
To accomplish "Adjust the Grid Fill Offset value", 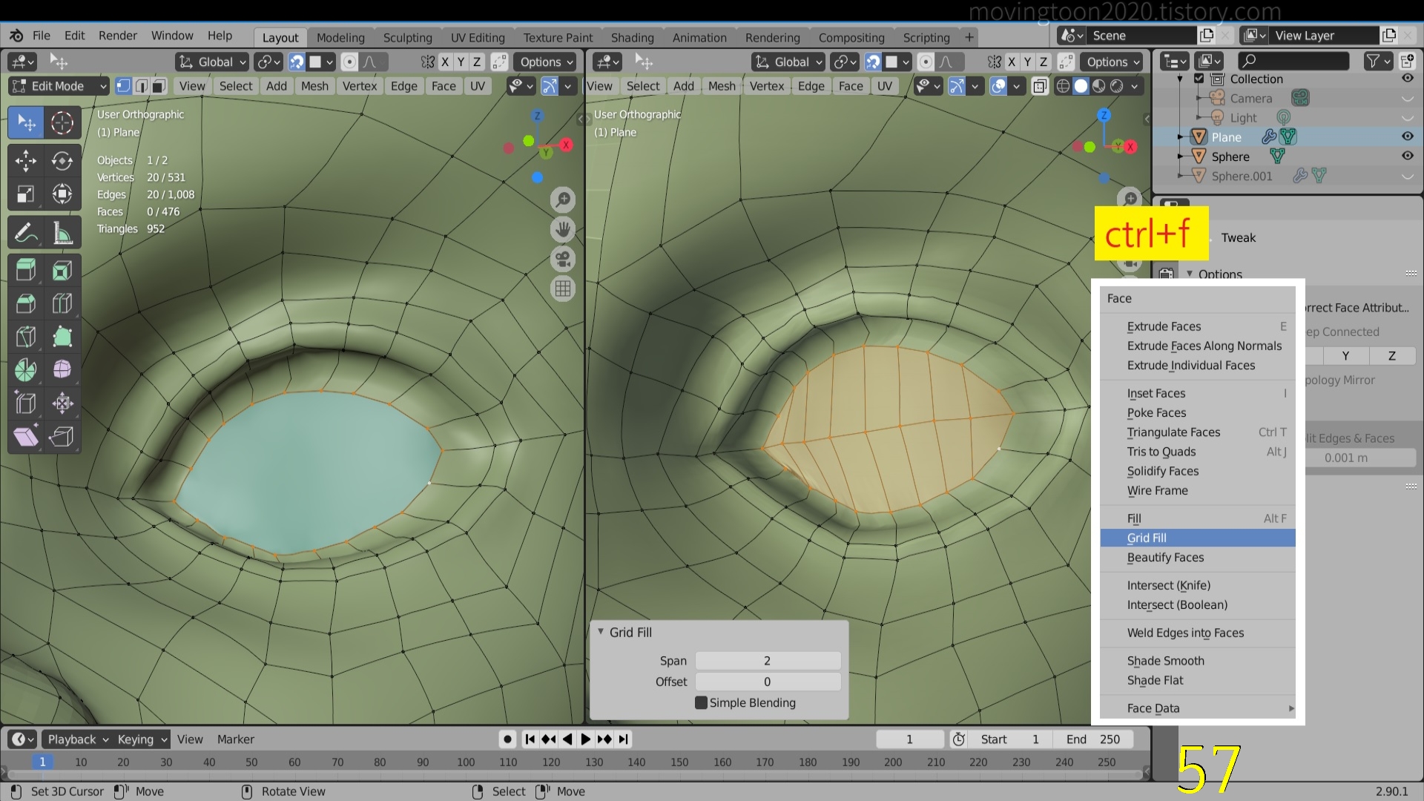I will (x=768, y=682).
